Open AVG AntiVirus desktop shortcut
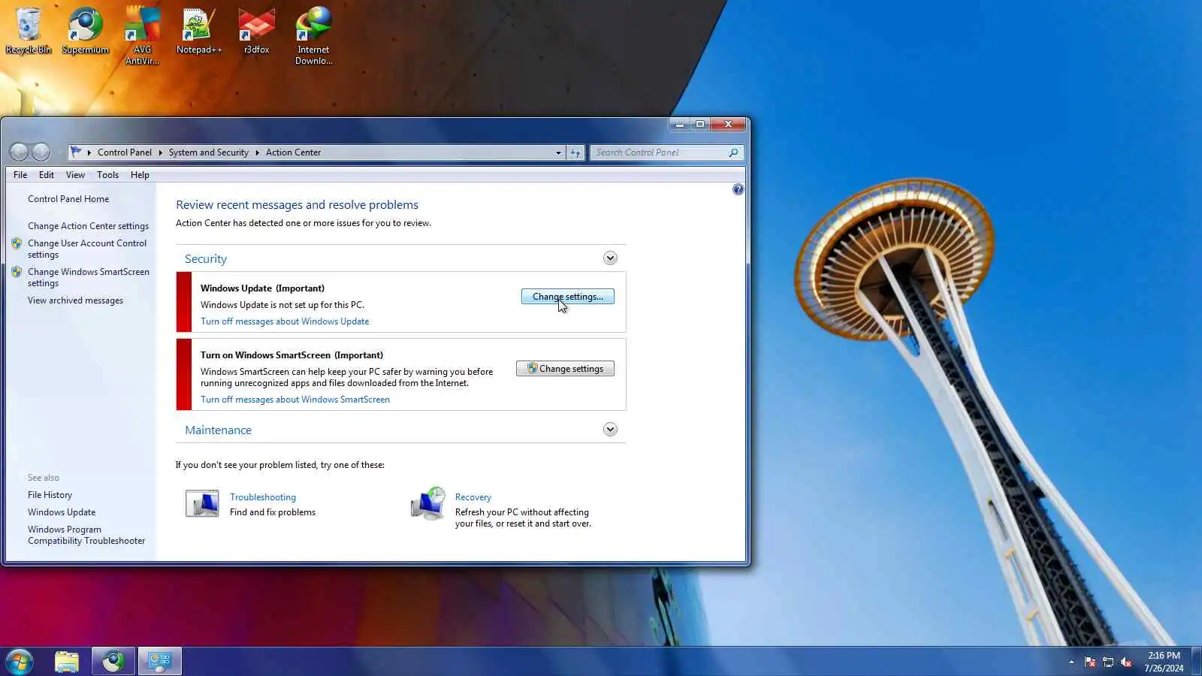The height and width of the screenshot is (676, 1202). point(142,36)
